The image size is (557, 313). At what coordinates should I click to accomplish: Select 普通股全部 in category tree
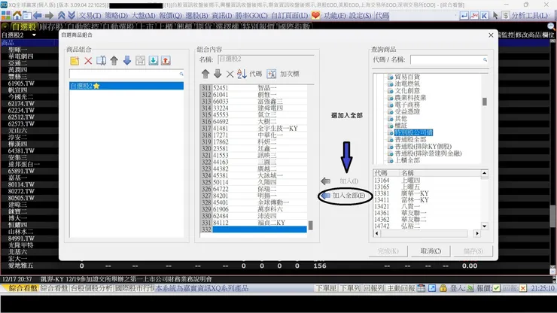(410, 140)
